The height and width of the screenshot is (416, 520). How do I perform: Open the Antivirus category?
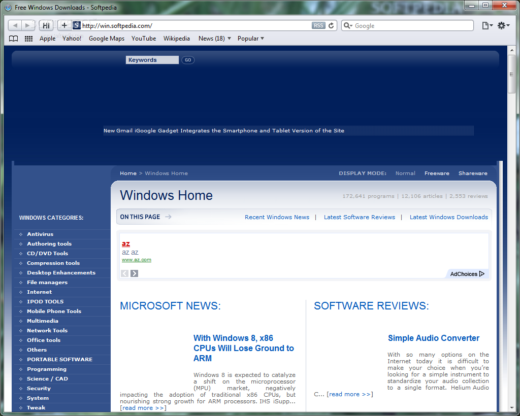[x=40, y=234]
